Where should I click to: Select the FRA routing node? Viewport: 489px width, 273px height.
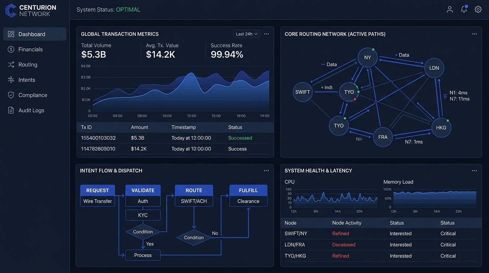pyautogui.click(x=383, y=137)
